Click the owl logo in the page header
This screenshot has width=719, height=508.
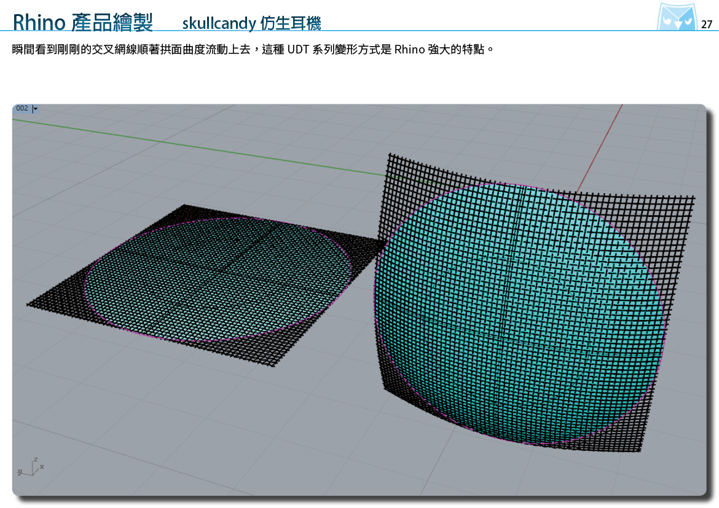pos(677,17)
